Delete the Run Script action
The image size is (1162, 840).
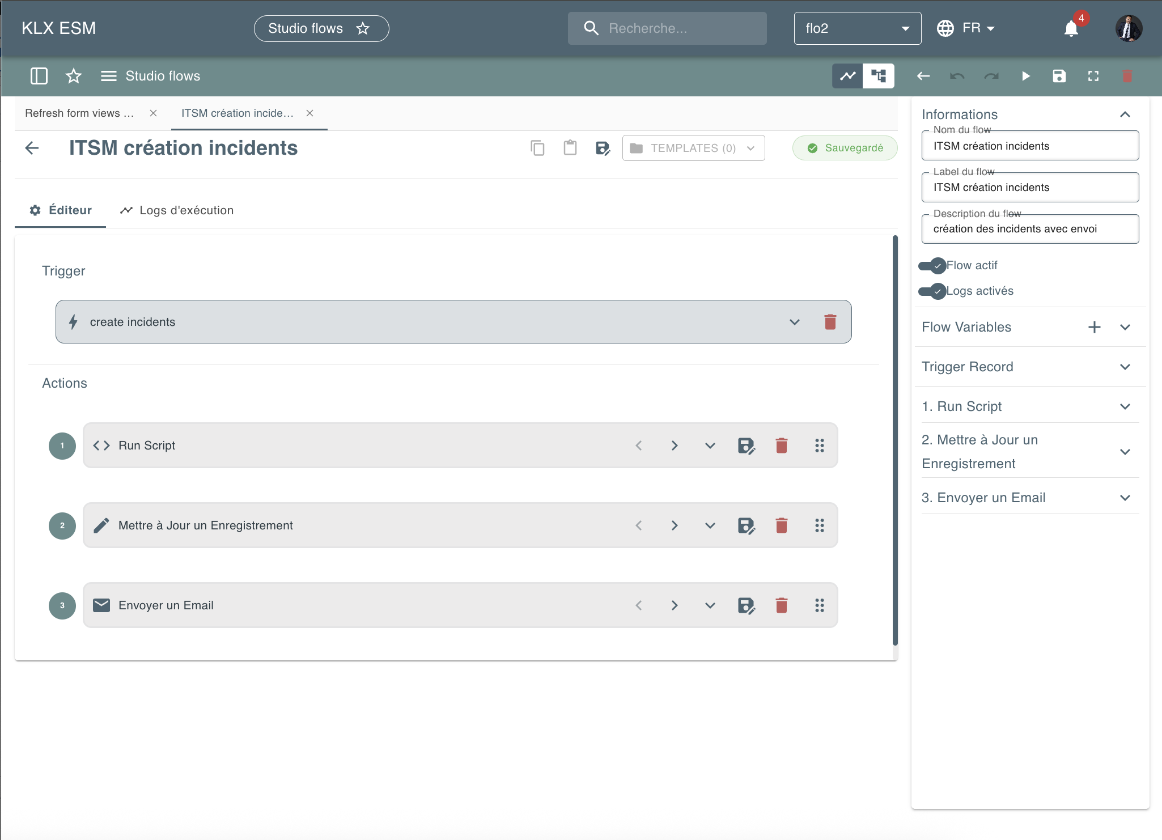coord(782,446)
